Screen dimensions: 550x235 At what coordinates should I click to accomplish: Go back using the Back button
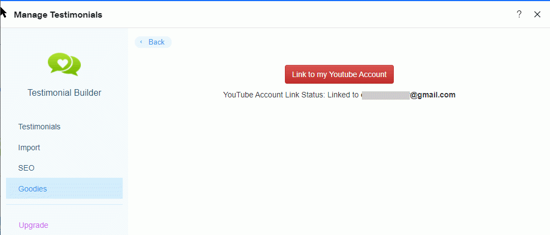[x=153, y=42]
